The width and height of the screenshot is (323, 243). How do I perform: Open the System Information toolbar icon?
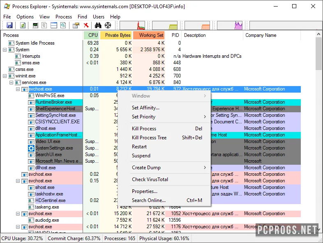coord(35,25)
